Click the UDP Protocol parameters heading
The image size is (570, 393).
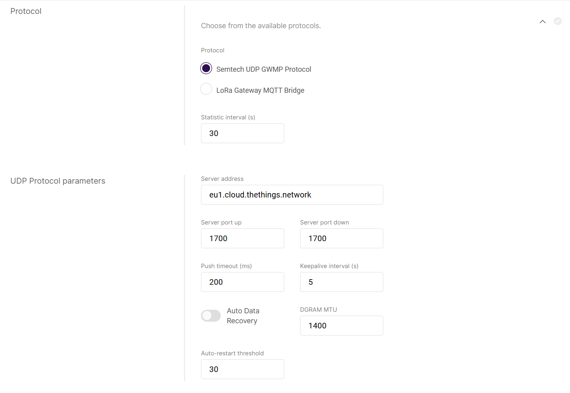tap(58, 181)
